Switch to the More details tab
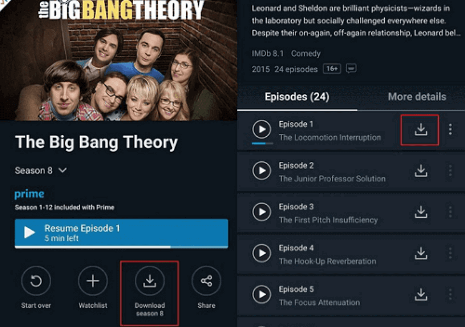Image resolution: width=465 pixels, height=327 pixels. 417,97
